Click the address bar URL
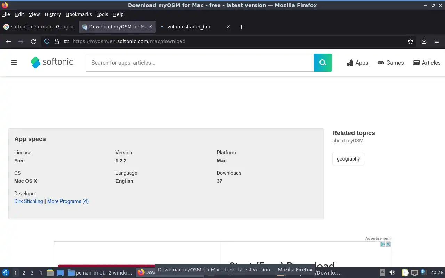The height and width of the screenshot is (278, 445). (x=129, y=41)
